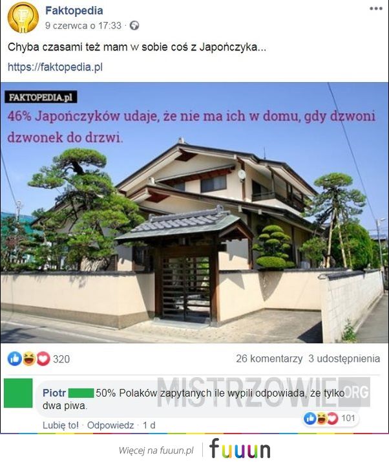Image resolution: width=389 pixels, height=462 pixels.
Task: Toggle Lubię to! on Piotr's comment
Action: [61, 425]
